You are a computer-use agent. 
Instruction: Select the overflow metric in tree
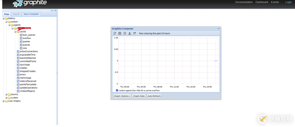tap(27, 38)
